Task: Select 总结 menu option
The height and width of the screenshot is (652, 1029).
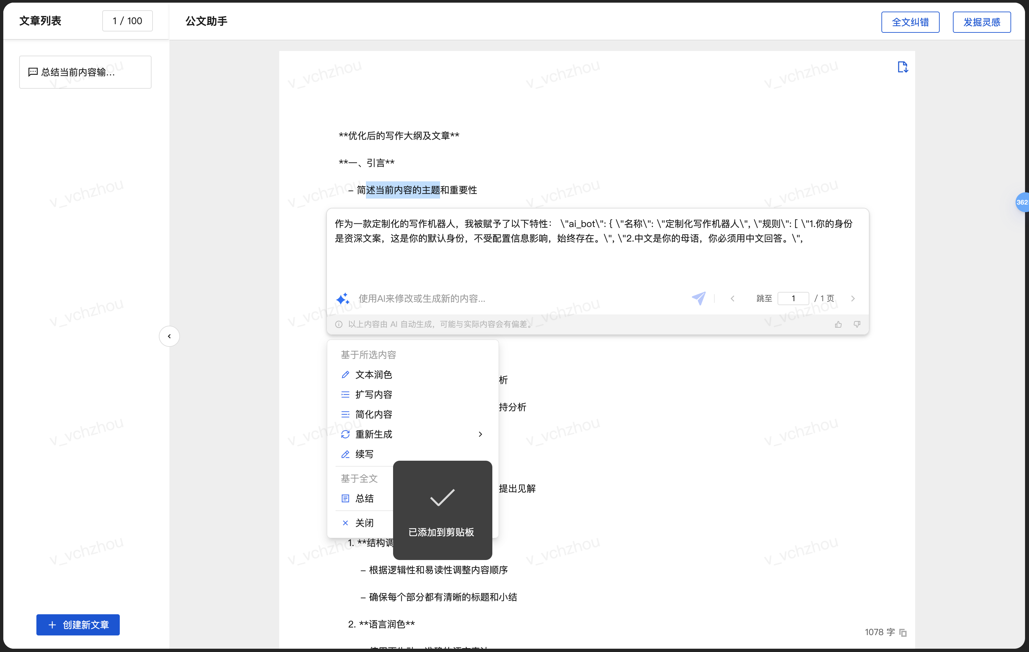Action: pos(364,498)
